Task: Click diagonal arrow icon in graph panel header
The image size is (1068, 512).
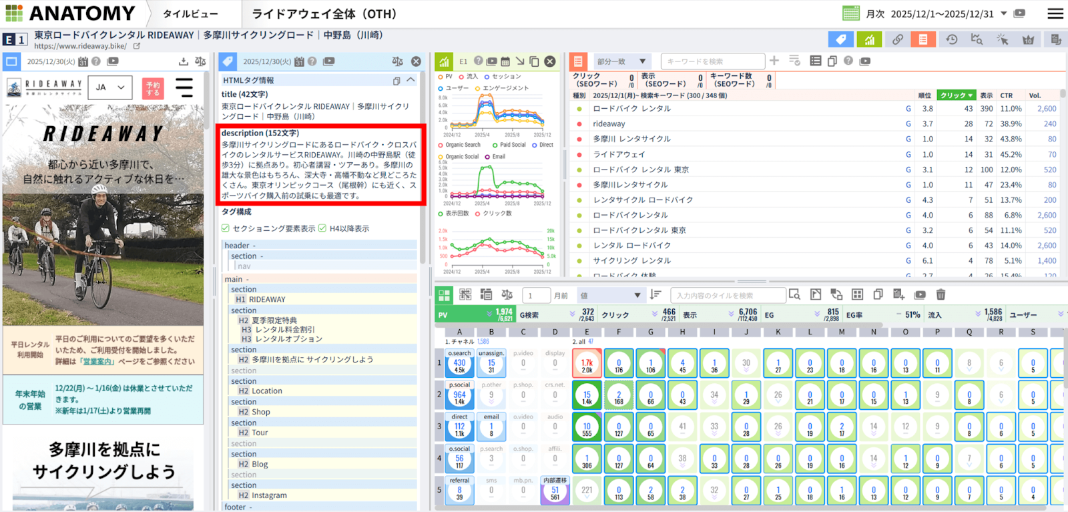Action: click(520, 61)
